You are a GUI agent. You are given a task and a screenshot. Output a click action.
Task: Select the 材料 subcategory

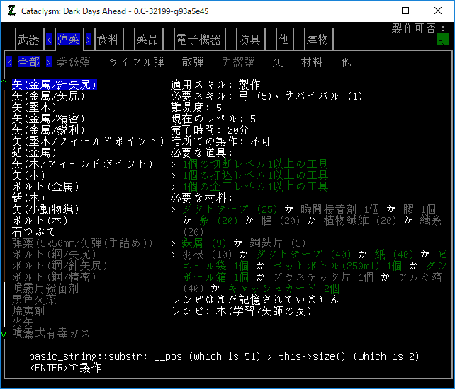coord(312,62)
